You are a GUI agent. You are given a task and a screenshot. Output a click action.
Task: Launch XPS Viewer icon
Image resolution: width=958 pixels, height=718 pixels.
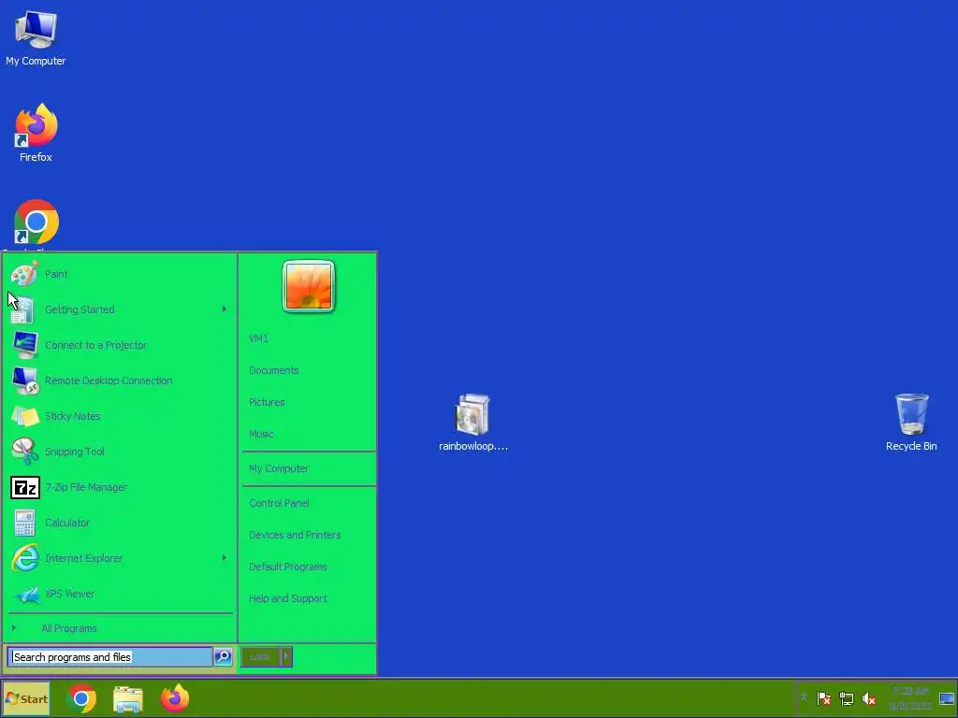[x=27, y=594]
